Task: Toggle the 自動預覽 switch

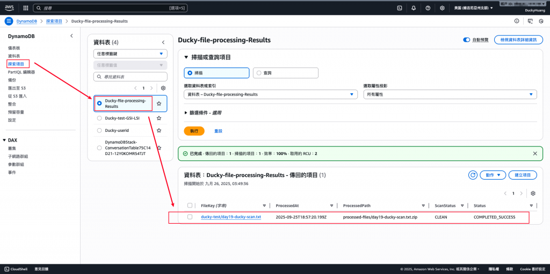Action: (x=467, y=40)
